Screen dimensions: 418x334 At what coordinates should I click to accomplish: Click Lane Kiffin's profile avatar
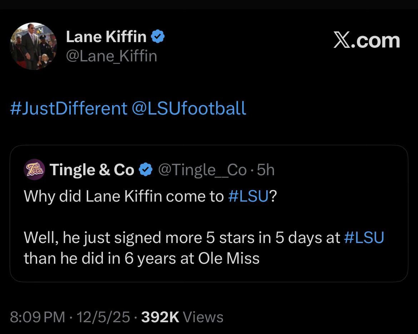point(33,46)
